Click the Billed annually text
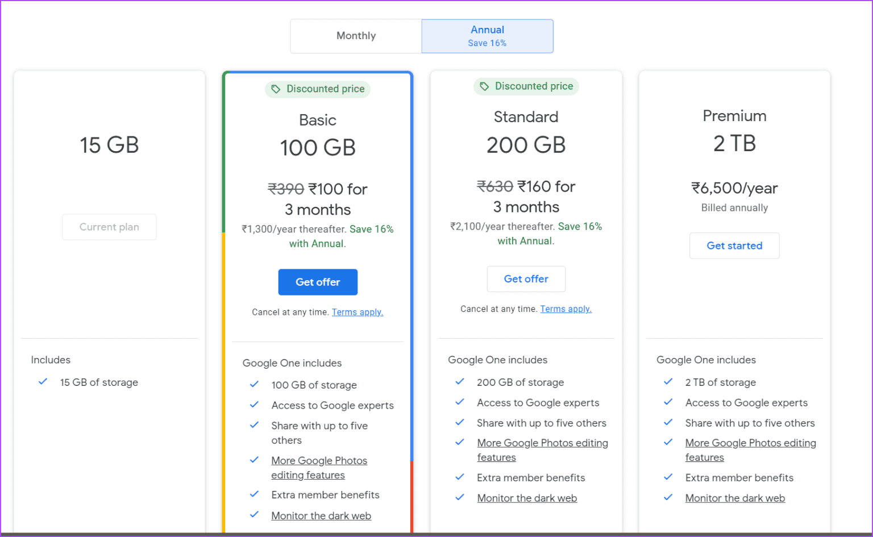The height and width of the screenshot is (537, 873). 734,208
